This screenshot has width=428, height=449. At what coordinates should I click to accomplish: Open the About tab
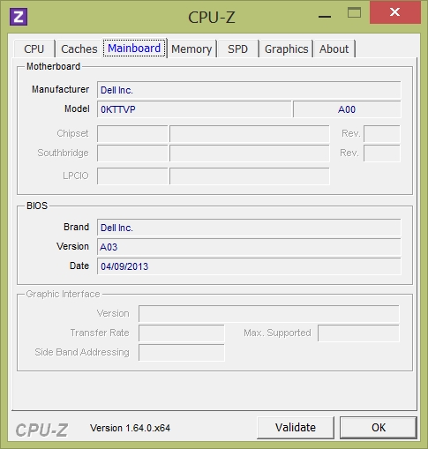point(334,49)
